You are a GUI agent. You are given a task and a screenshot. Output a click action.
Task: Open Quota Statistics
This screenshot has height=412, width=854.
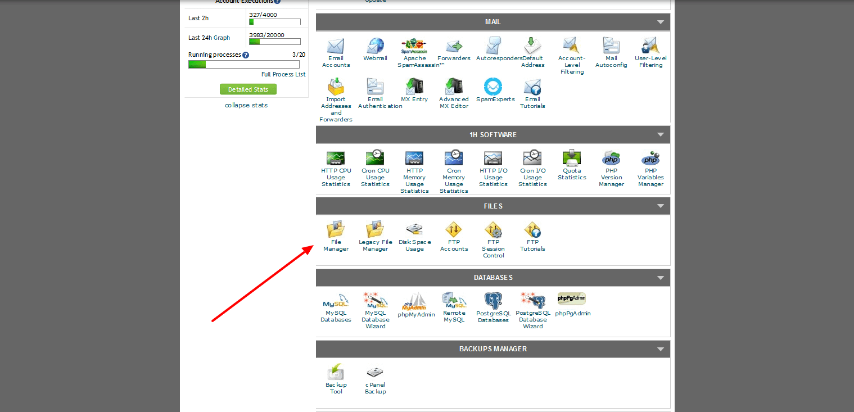pos(572,165)
